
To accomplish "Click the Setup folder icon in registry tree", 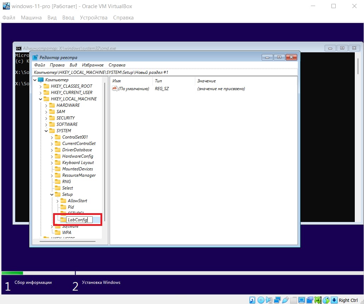I will [58, 194].
